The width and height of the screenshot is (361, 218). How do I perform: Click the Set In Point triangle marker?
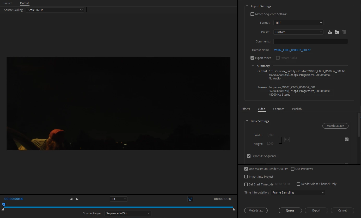click(71, 199)
